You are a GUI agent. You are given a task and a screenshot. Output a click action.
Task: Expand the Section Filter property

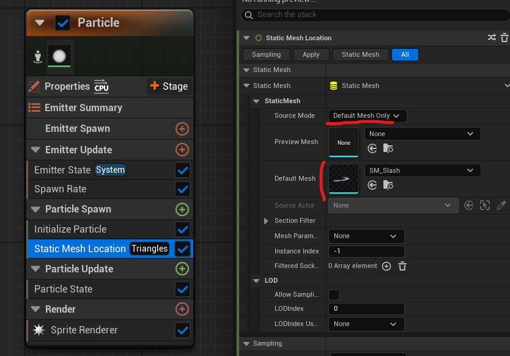coord(266,220)
